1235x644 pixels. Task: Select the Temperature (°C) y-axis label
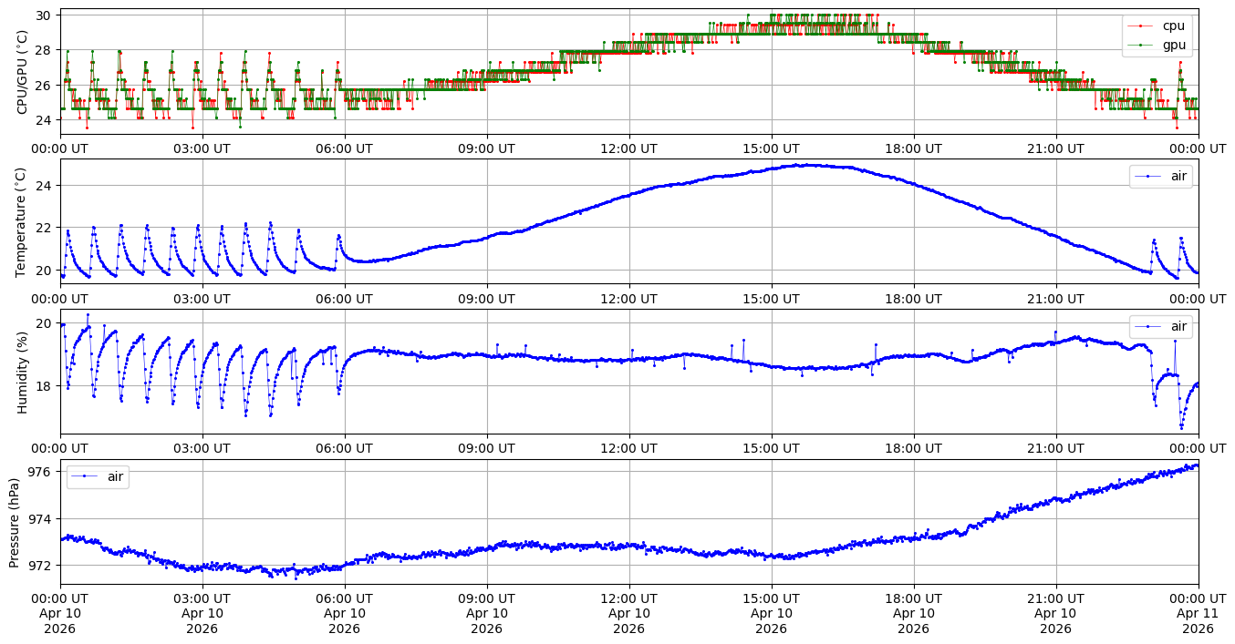click(x=23, y=221)
